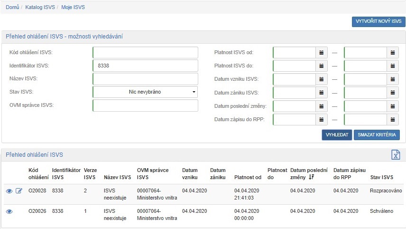Open calendar for first Datum vzniku ISVS date
Image resolution: width=406 pixels, height=229 pixels.
[x=322, y=79]
